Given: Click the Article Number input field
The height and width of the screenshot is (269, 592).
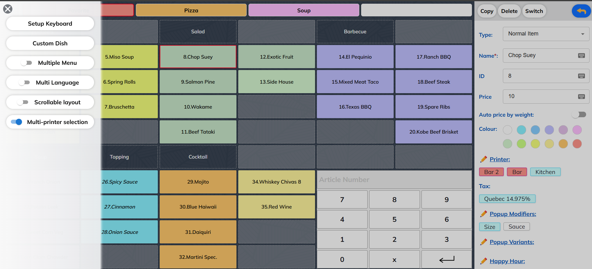Looking at the screenshot, I should [394, 180].
